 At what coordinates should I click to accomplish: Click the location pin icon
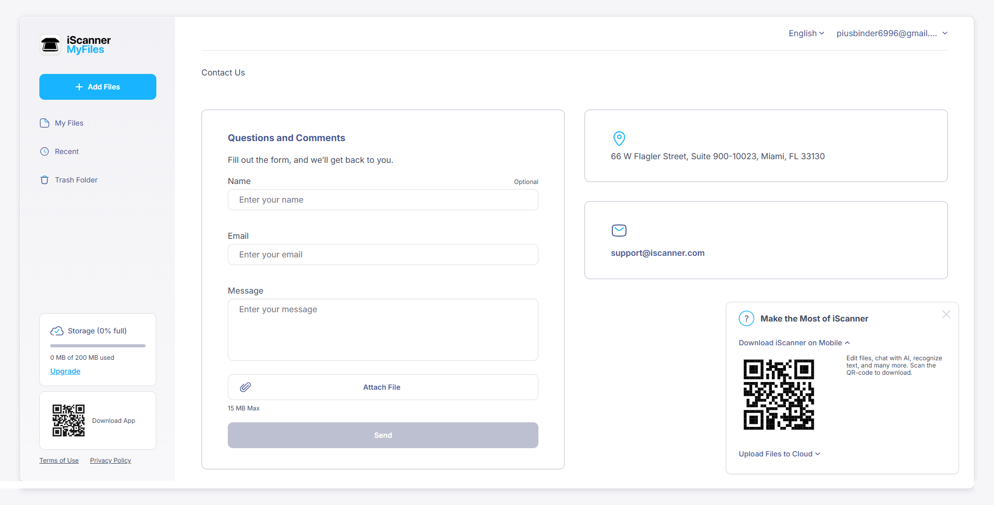(619, 139)
